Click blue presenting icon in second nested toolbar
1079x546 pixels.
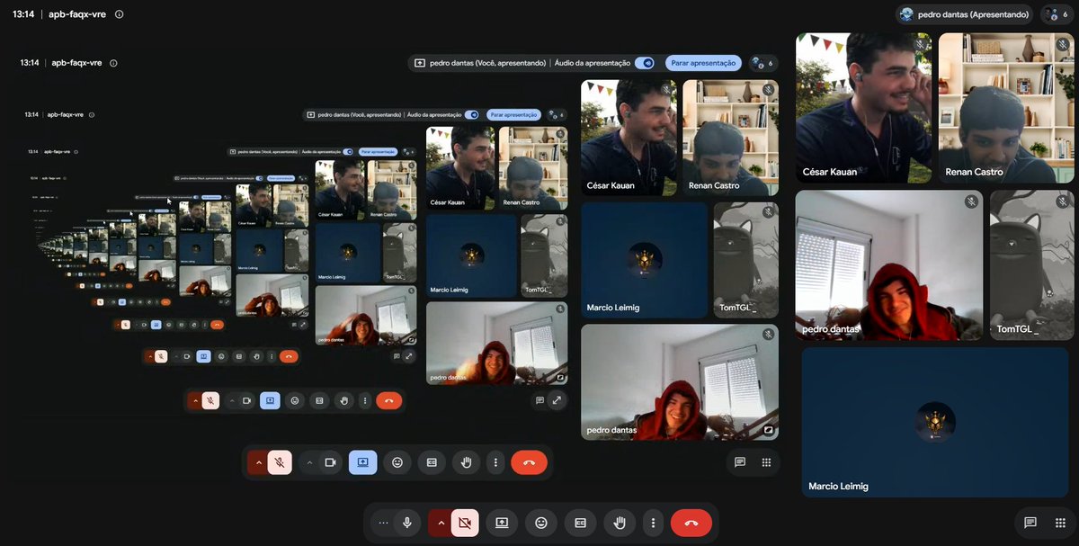pyautogui.click(x=269, y=400)
